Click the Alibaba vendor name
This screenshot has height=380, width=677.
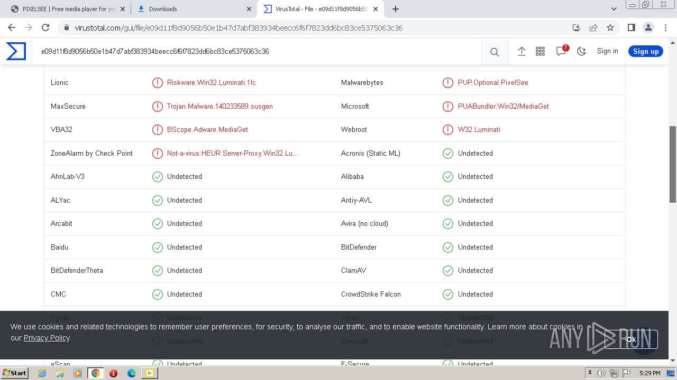352,176
